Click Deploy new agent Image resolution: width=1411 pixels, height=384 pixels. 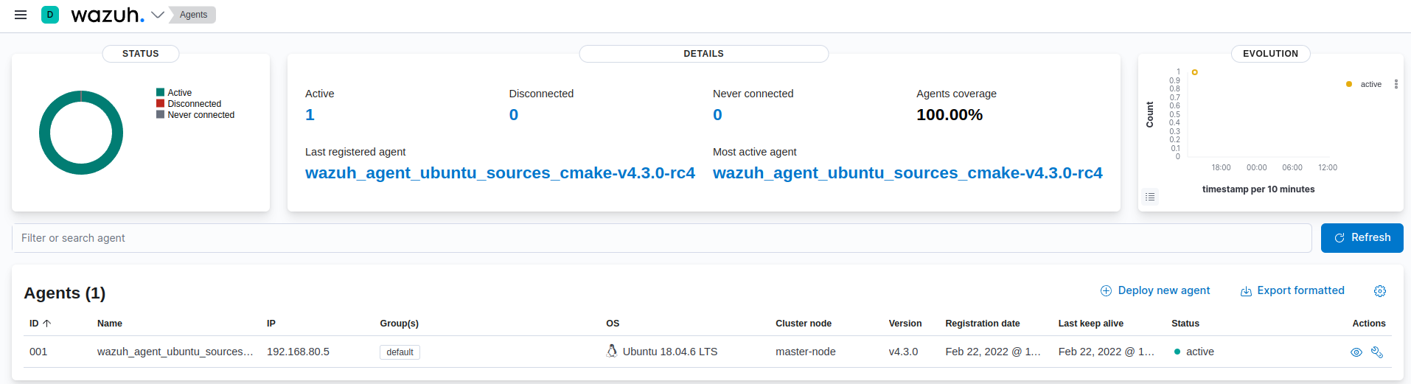click(1155, 290)
